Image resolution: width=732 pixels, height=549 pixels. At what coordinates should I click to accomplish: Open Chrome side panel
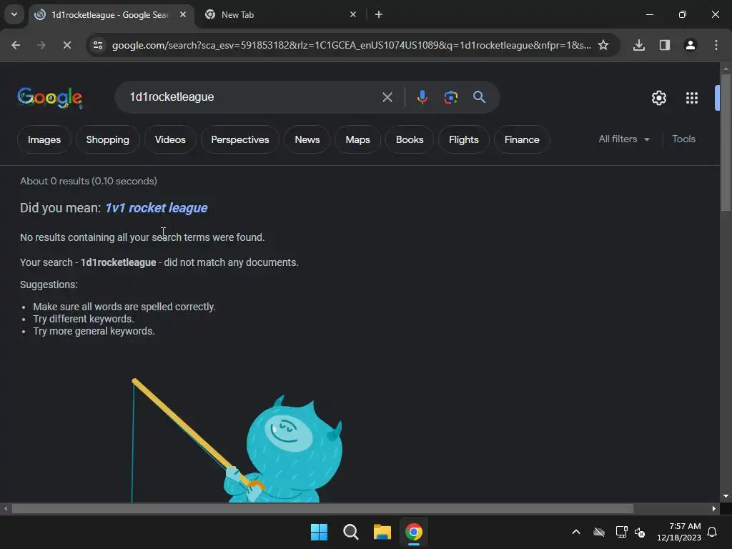(x=664, y=45)
